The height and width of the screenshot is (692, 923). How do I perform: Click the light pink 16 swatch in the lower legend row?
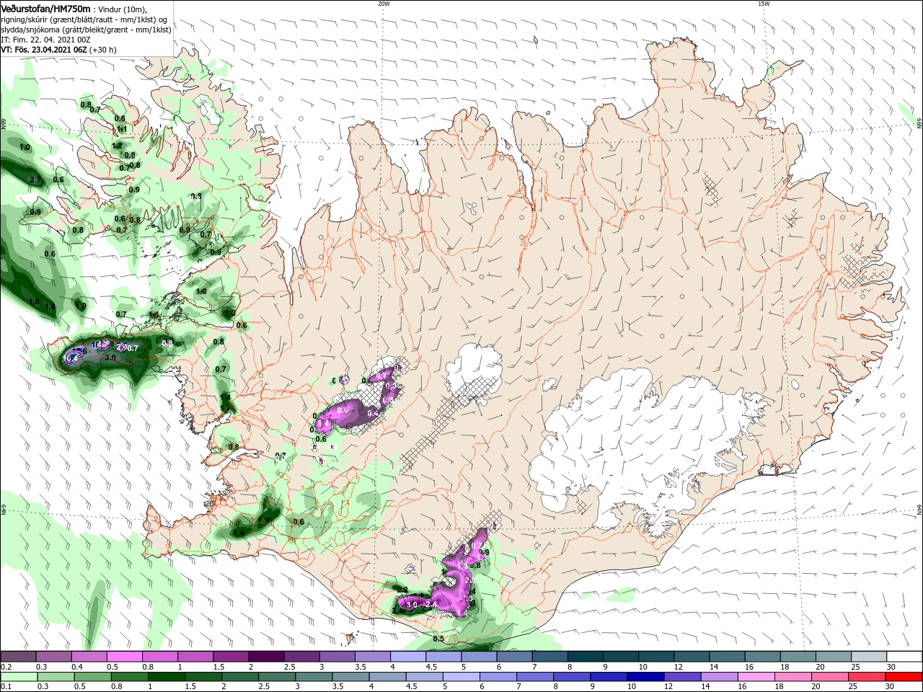pyautogui.click(x=756, y=678)
